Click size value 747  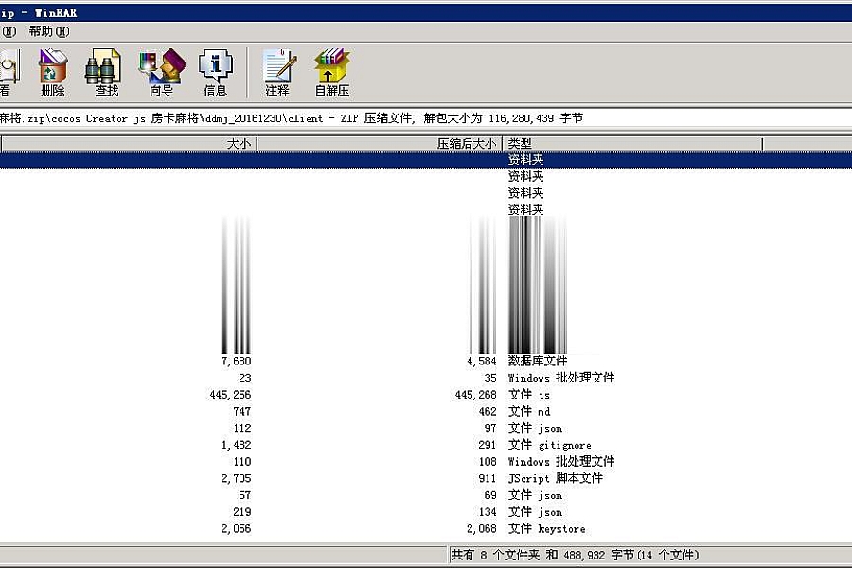coord(241,412)
